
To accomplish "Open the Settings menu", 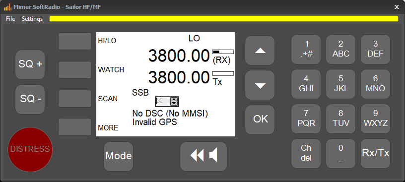I will [32, 19].
